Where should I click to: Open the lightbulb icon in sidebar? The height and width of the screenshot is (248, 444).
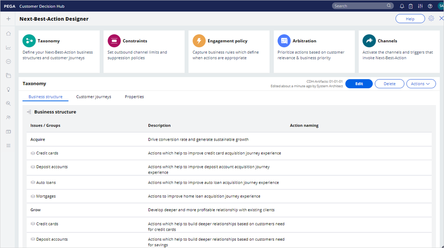tap(8, 90)
